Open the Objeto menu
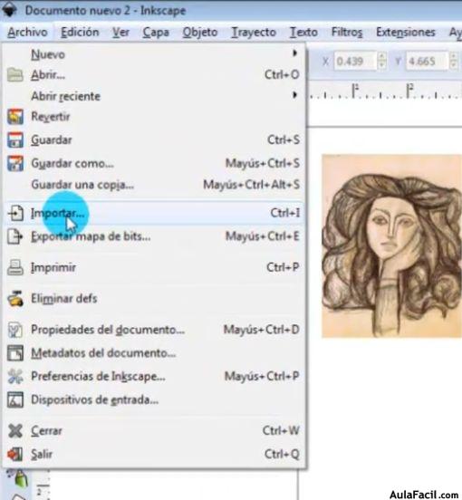462x500 pixels. (200, 33)
